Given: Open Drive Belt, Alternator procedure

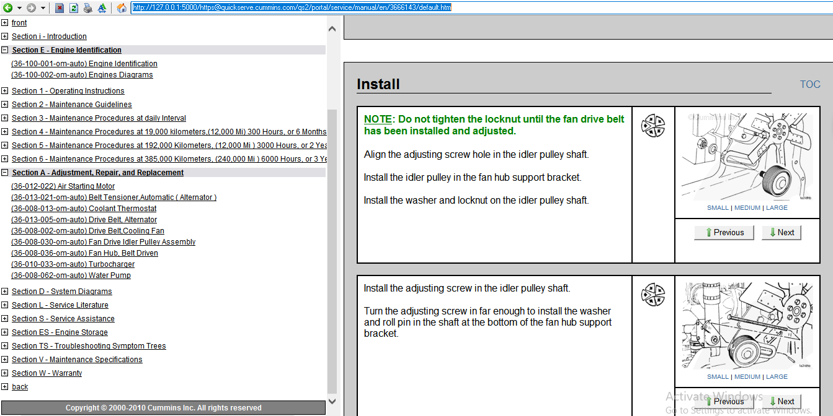Looking at the screenshot, I should [84, 220].
